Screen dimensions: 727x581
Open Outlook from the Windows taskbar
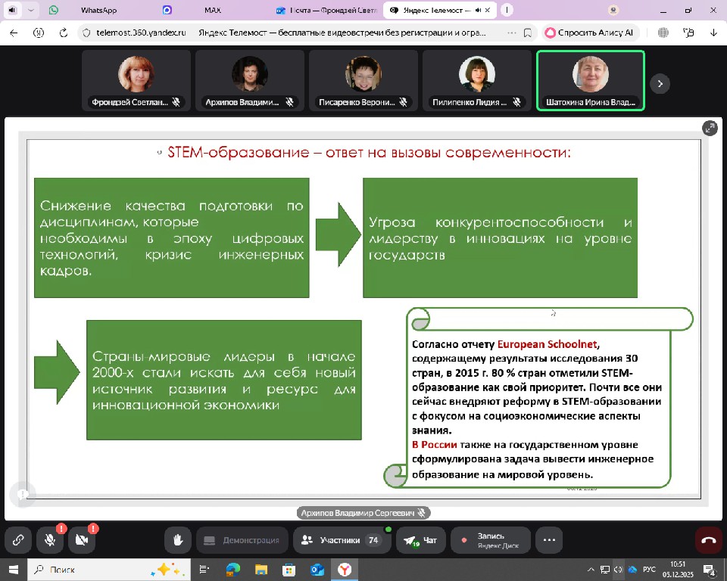click(317, 569)
